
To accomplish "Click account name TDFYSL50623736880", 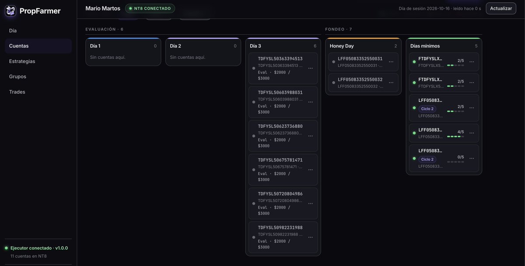I will (280, 126).
